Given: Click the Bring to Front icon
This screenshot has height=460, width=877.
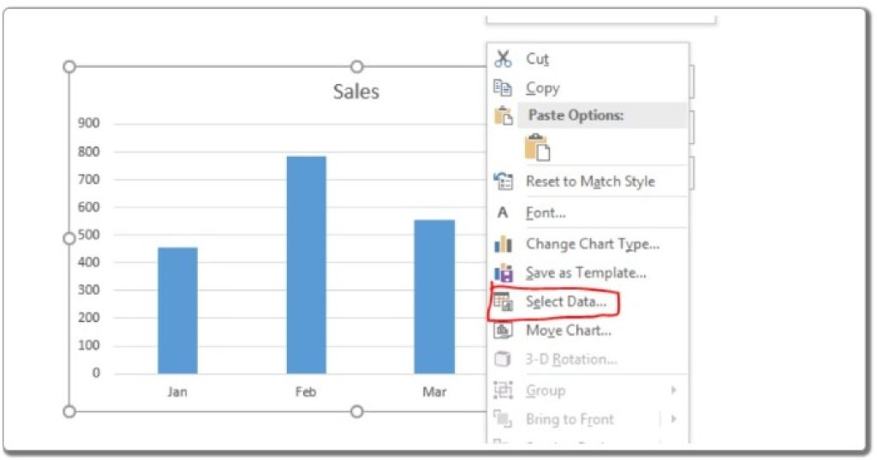Looking at the screenshot, I should (503, 419).
